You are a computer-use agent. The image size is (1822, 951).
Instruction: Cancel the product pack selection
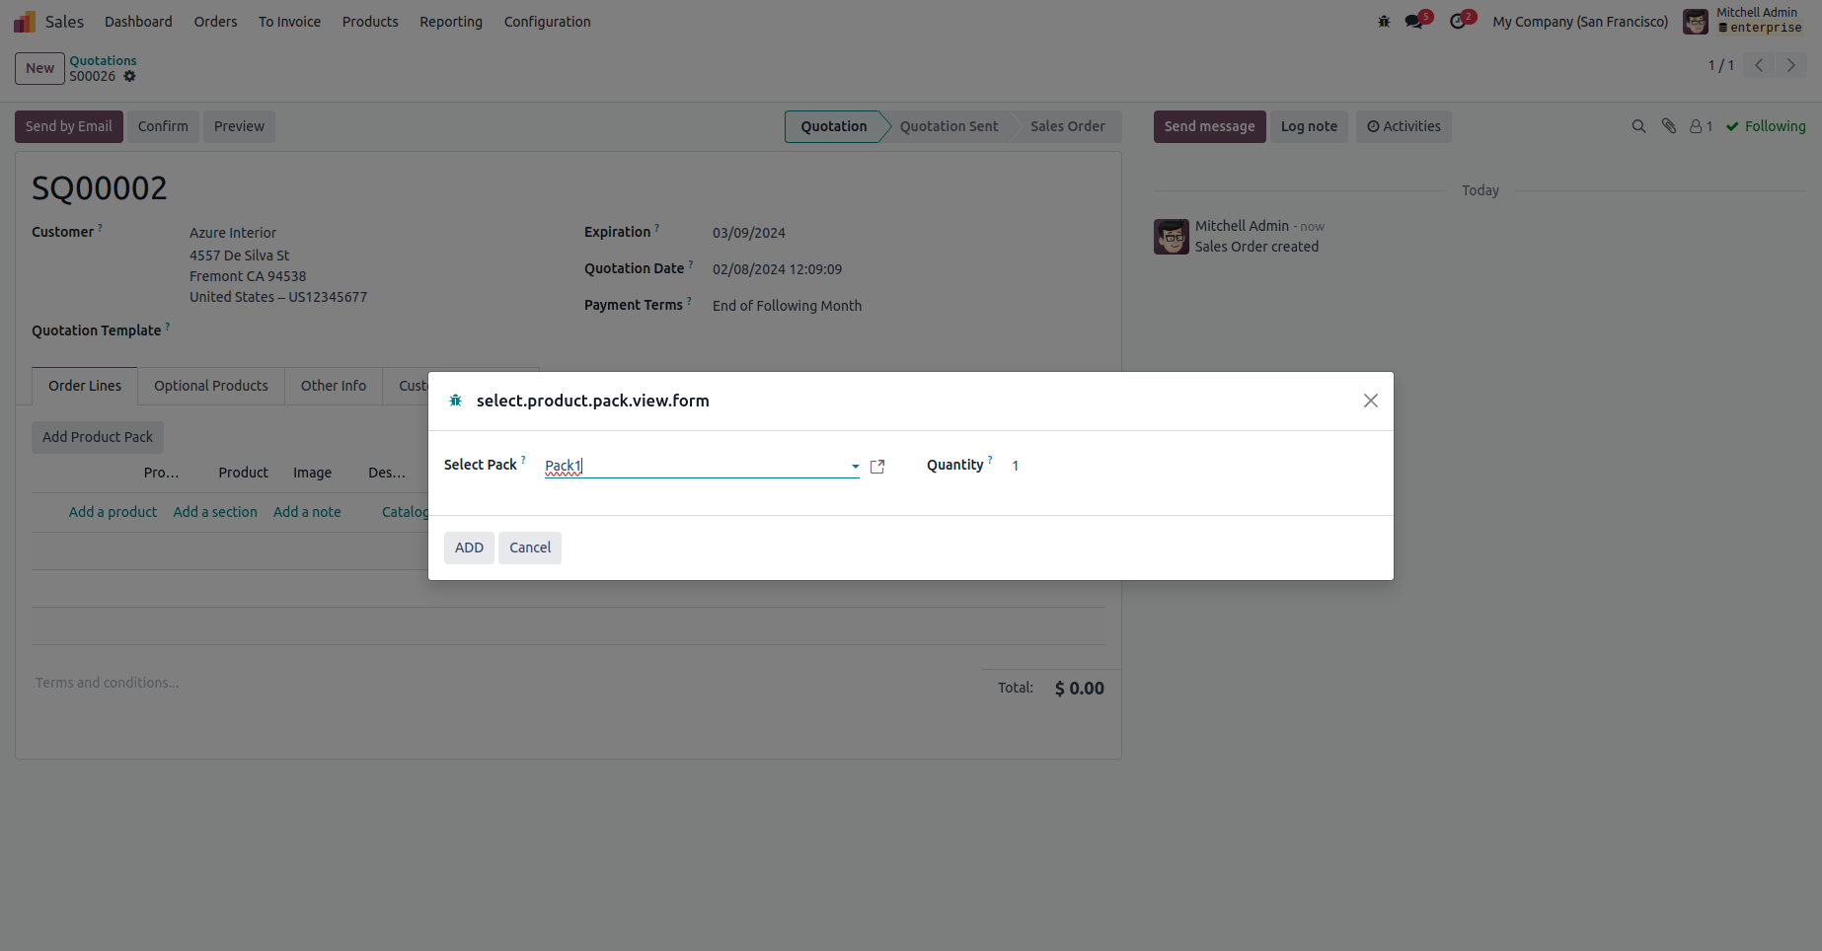point(530,548)
